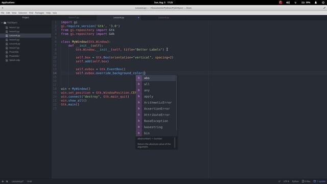Screen dimensions: 327x184
Task: Collapse the PyGObject project folder
Action: click(2, 22)
